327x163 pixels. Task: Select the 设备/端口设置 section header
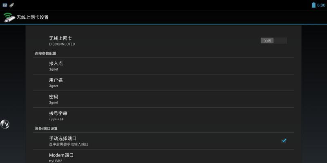coord(46,128)
